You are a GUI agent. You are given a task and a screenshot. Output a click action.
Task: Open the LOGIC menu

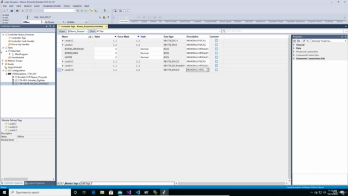(37, 6)
